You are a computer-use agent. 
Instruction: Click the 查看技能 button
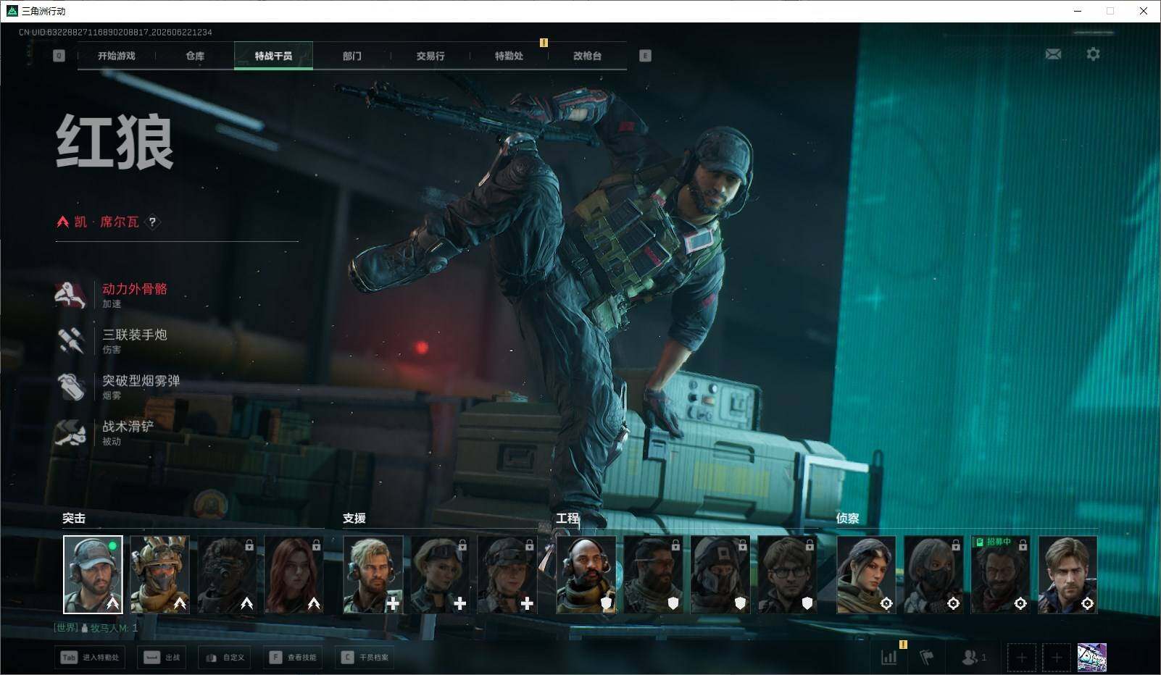pyautogui.click(x=293, y=658)
